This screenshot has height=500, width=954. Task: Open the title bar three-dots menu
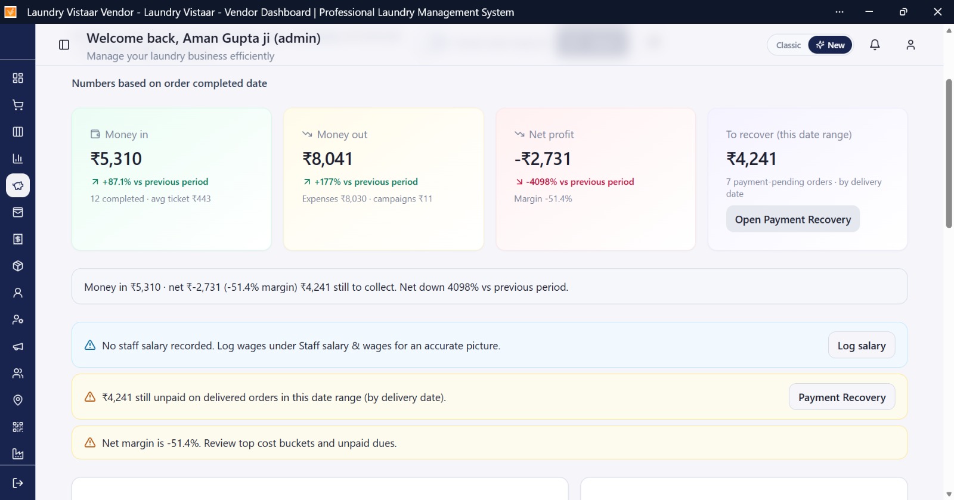pos(840,12)
